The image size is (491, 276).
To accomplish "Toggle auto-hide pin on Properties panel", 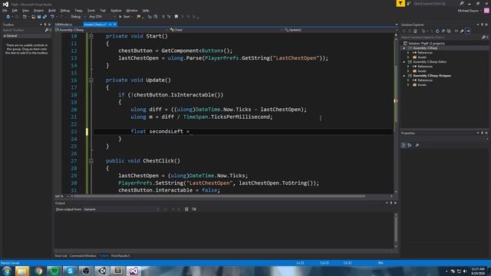I will [x=483, y=133].
